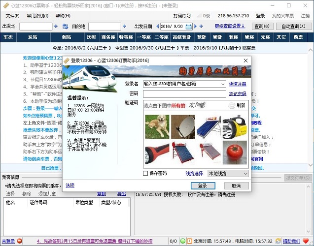
Task: Add destination station with plus icon
Action: tap(125, 26)
